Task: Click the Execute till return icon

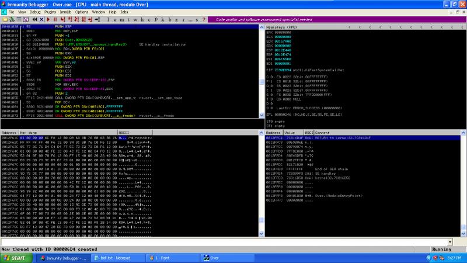Action: [x=90, y=19]
